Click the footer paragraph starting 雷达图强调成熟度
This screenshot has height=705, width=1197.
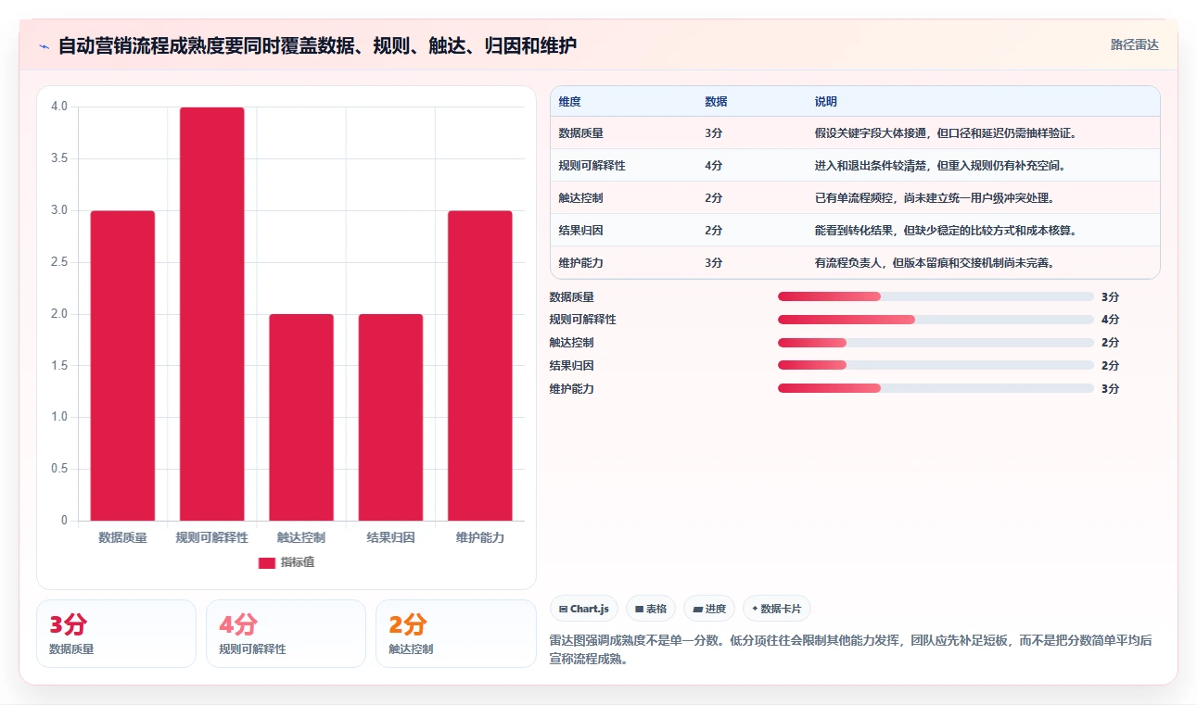(x=851, y=650)
